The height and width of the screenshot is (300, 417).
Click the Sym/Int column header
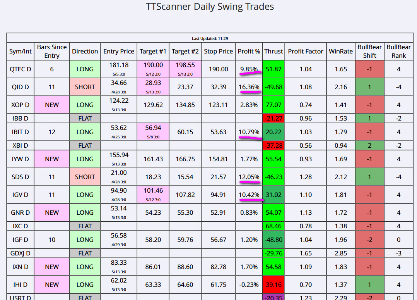20,51
